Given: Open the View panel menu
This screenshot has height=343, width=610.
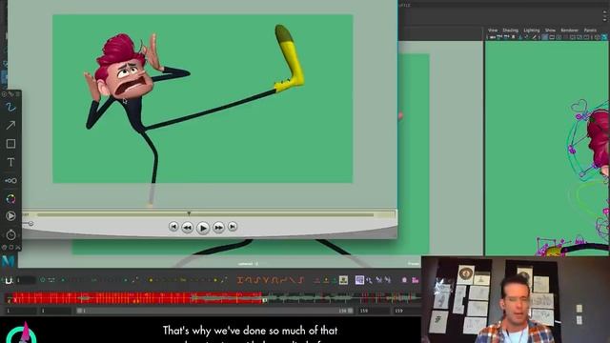Looking at the screenshot, I should [x=493, y=30].
